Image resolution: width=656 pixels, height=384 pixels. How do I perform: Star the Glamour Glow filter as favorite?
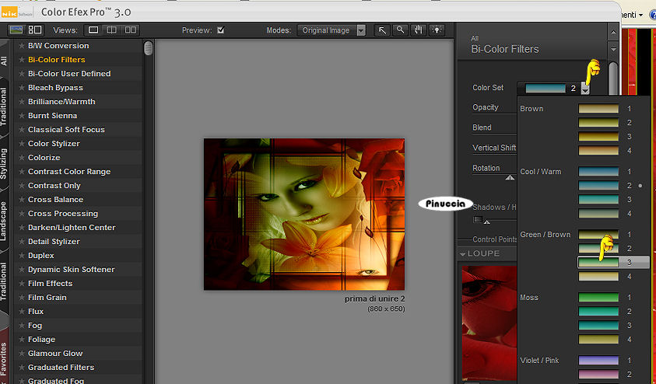coord(21,354)
